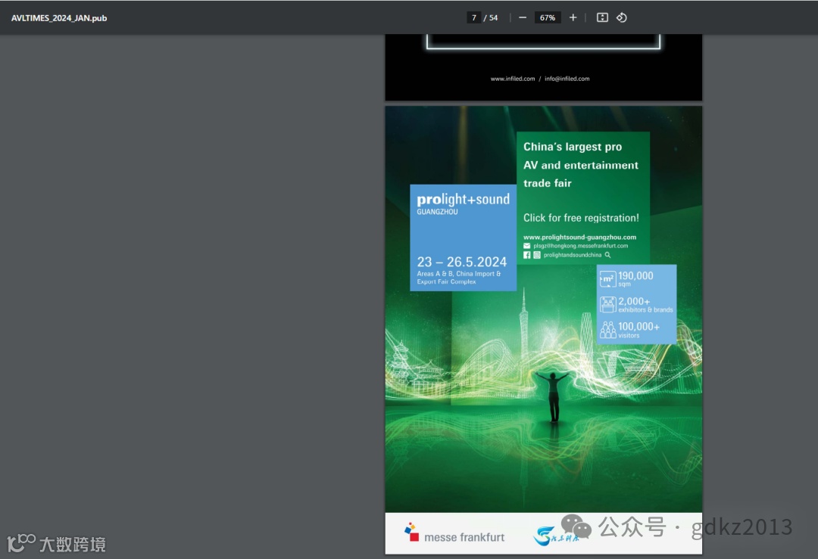The height and width of the screenshot is (559, 818).
Task: Click the visitors people icon
Action: 607,330
